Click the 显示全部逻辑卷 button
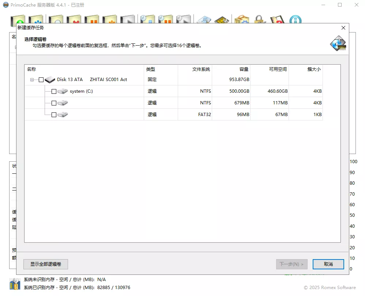Screen dimensions: 365x296 46,264
